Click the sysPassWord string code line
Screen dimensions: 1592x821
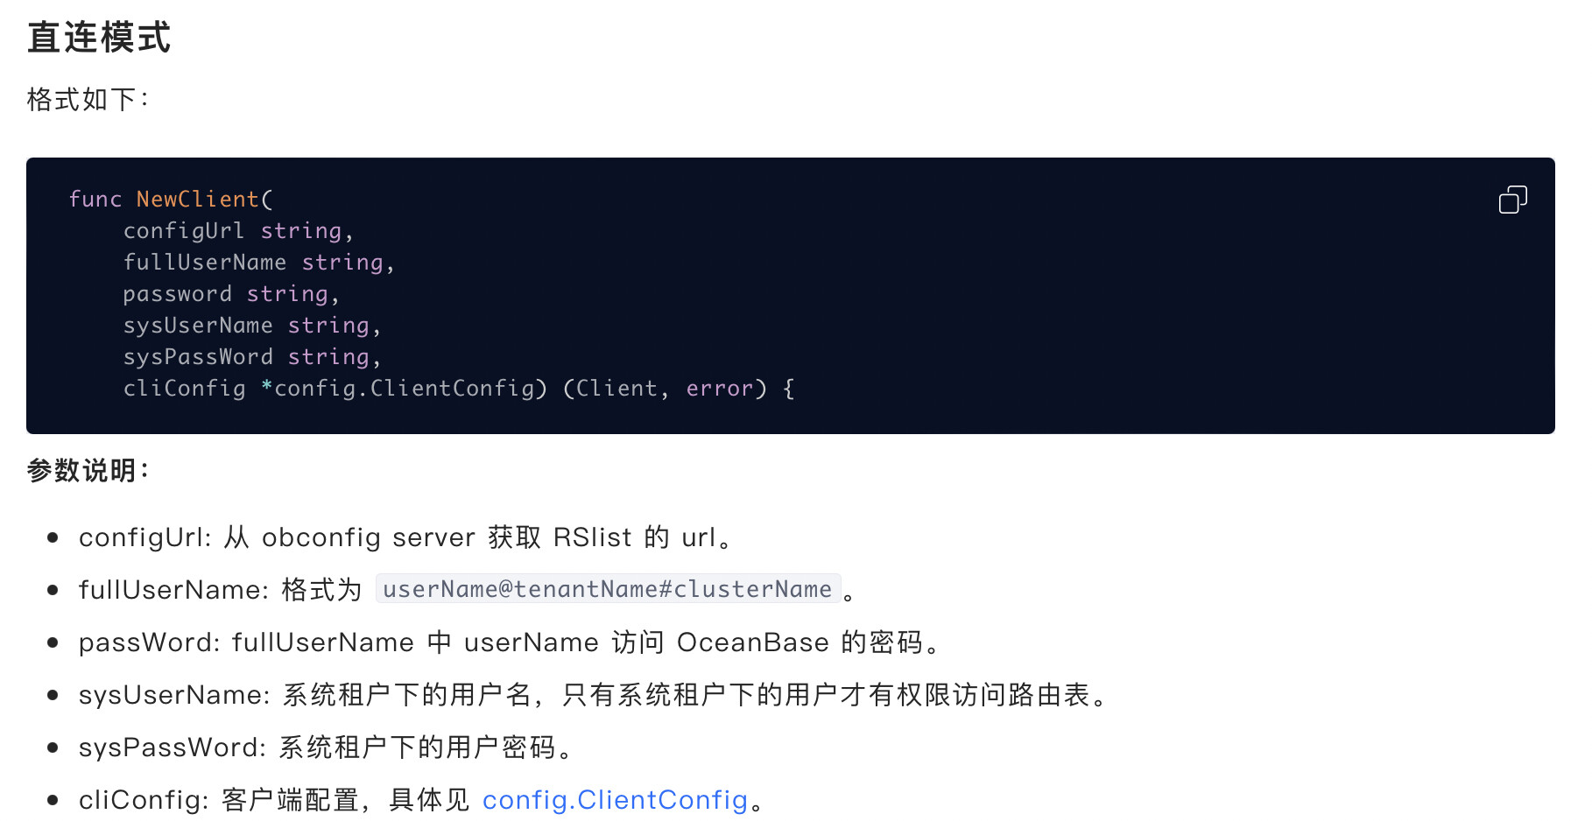[x=252, y=357]
